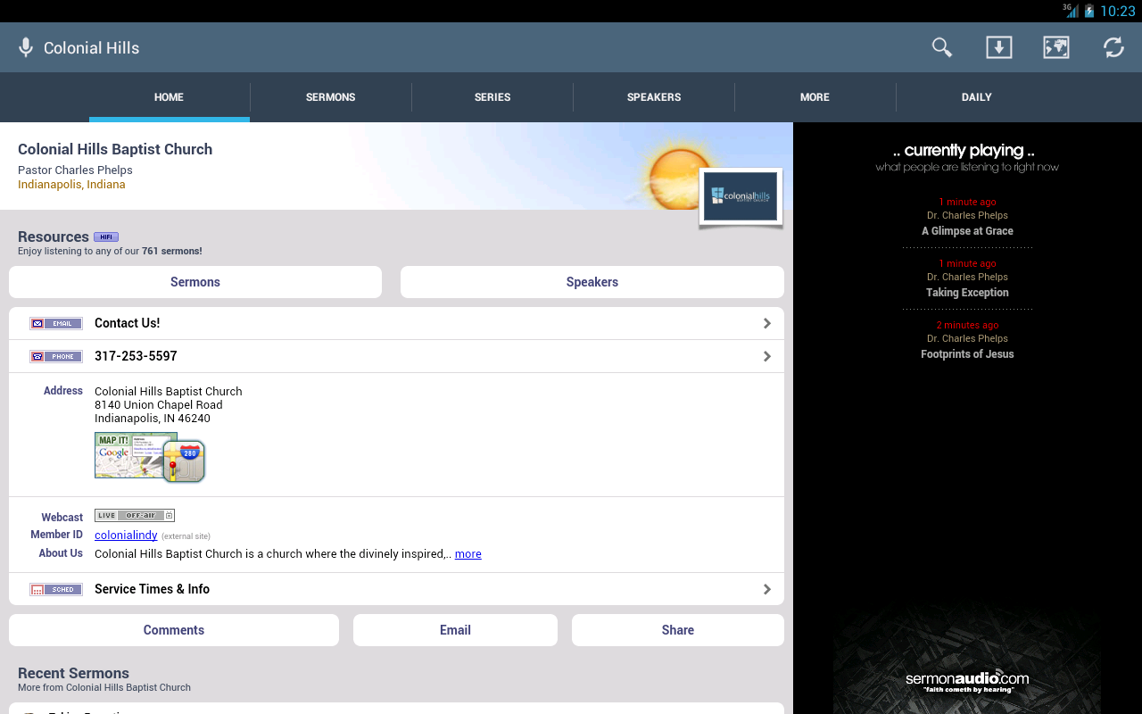
Task: Tap the clock showing 10:23
Action: [x=1117, y=11]
